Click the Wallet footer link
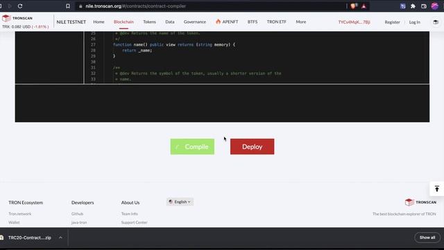Viewport: 444px width, 250px height. tap(14, 222)
